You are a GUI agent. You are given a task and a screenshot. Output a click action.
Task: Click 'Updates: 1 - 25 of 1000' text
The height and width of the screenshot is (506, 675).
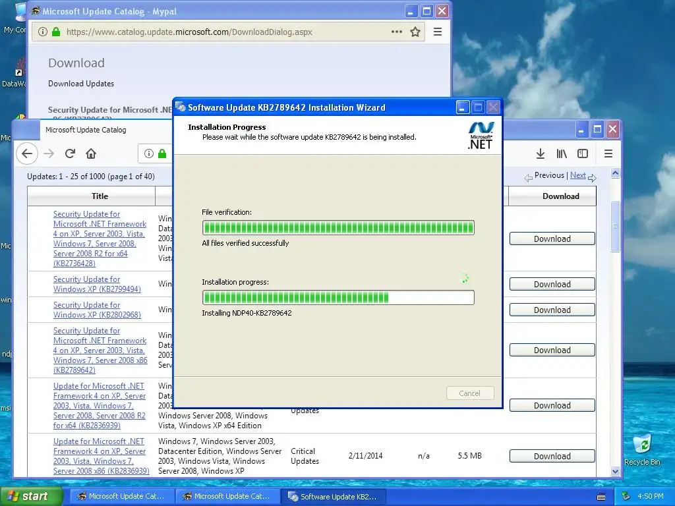click(91, 177)
